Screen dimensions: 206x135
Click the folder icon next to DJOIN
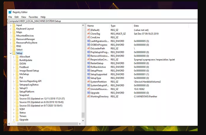point(17,64)
